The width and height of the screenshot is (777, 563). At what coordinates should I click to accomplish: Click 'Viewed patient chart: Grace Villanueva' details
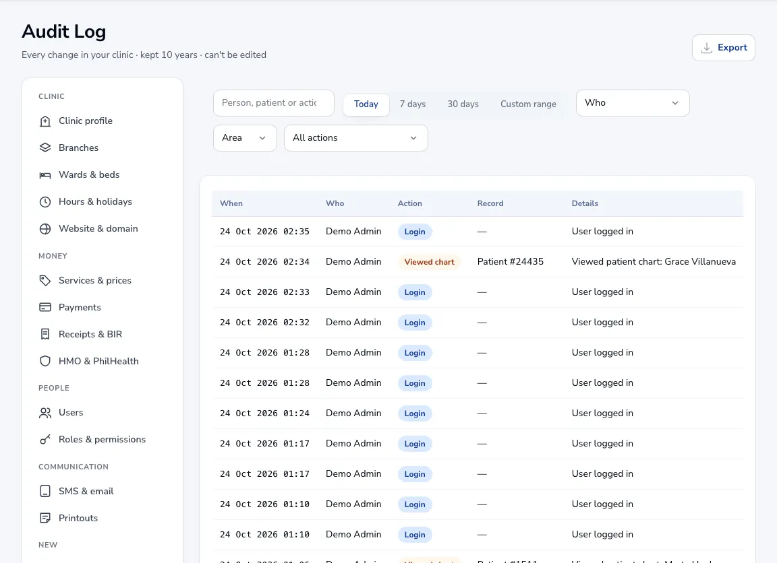[x=654, y=262]
